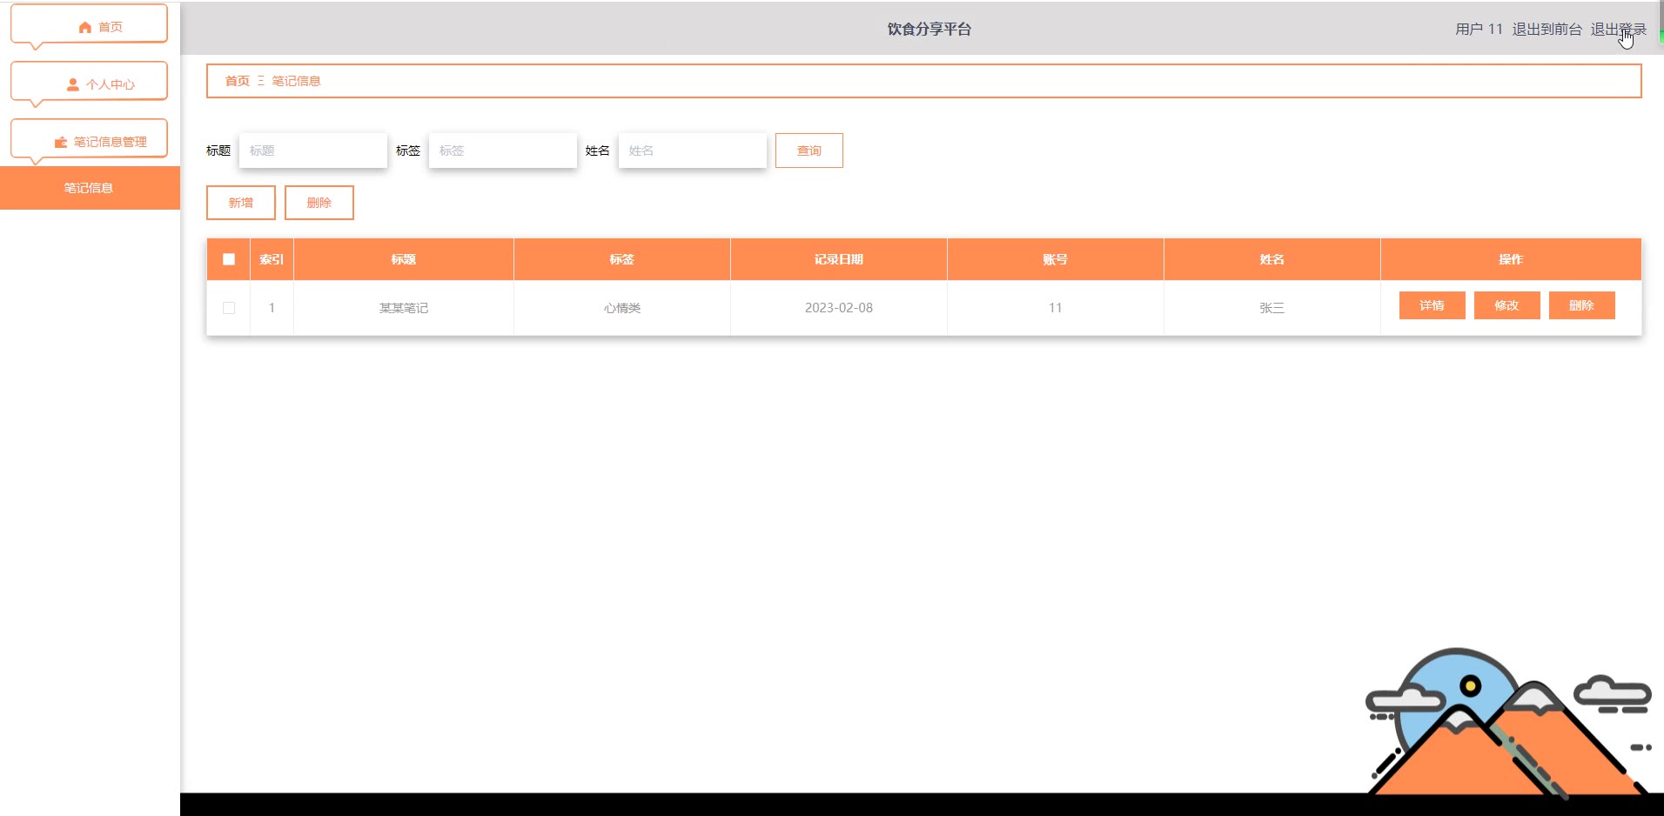Click the 操作 column header

1511,259
